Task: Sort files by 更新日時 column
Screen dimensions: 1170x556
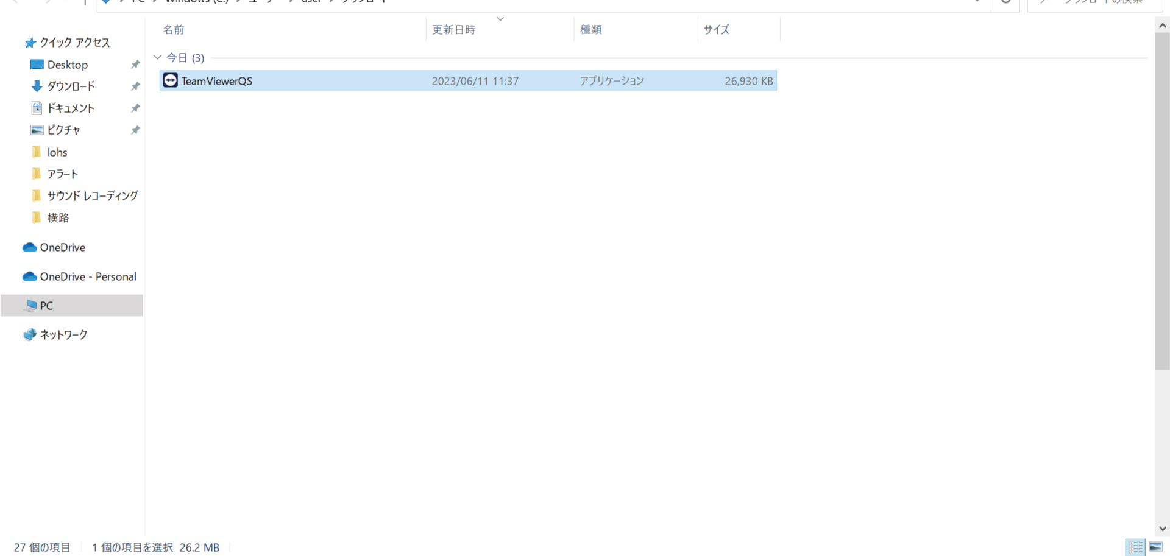Action: pyautogui.click(x=453, y=30)
